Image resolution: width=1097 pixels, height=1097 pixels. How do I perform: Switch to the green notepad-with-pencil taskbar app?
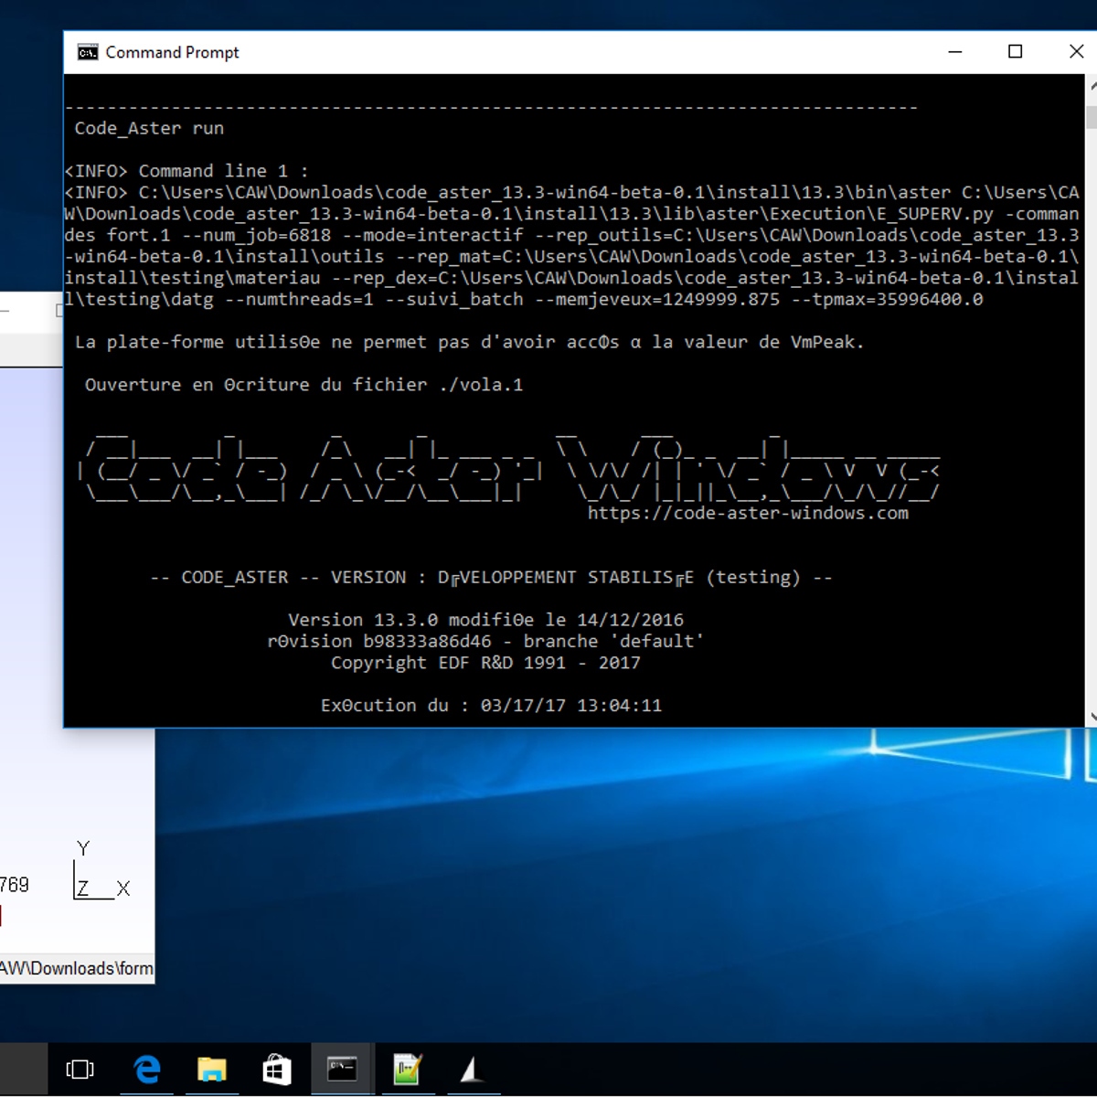pos(407,1069)
